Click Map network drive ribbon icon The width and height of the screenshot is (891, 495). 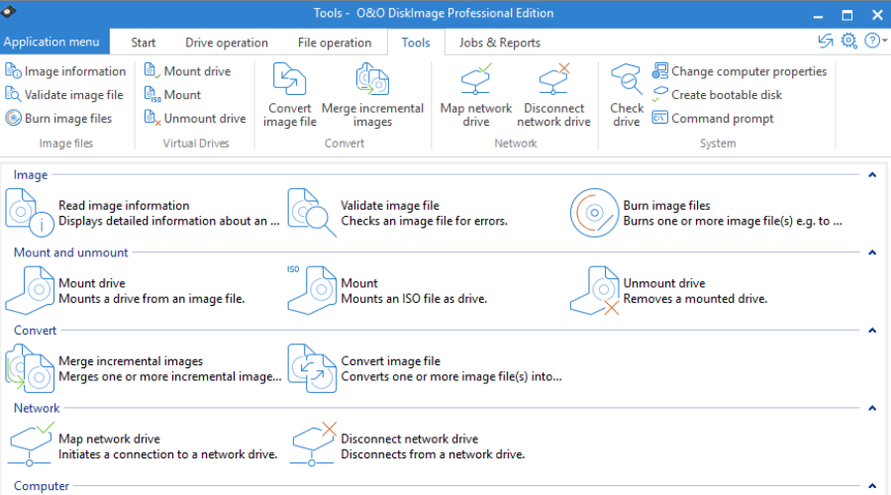[x=475, y=79]
